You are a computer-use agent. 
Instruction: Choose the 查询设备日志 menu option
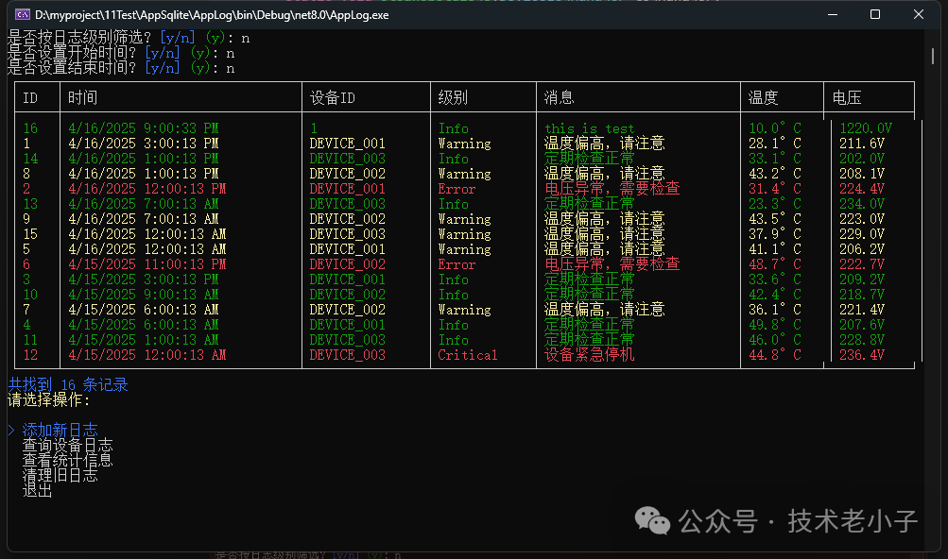click(67, 446)
